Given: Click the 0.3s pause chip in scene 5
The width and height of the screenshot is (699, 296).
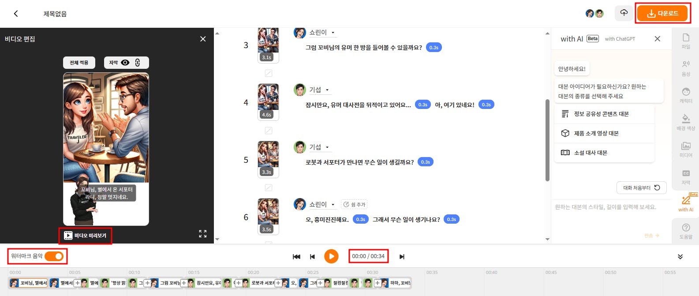Looking at the screenshot, I should pyautogui.click(x=426, y=162).
